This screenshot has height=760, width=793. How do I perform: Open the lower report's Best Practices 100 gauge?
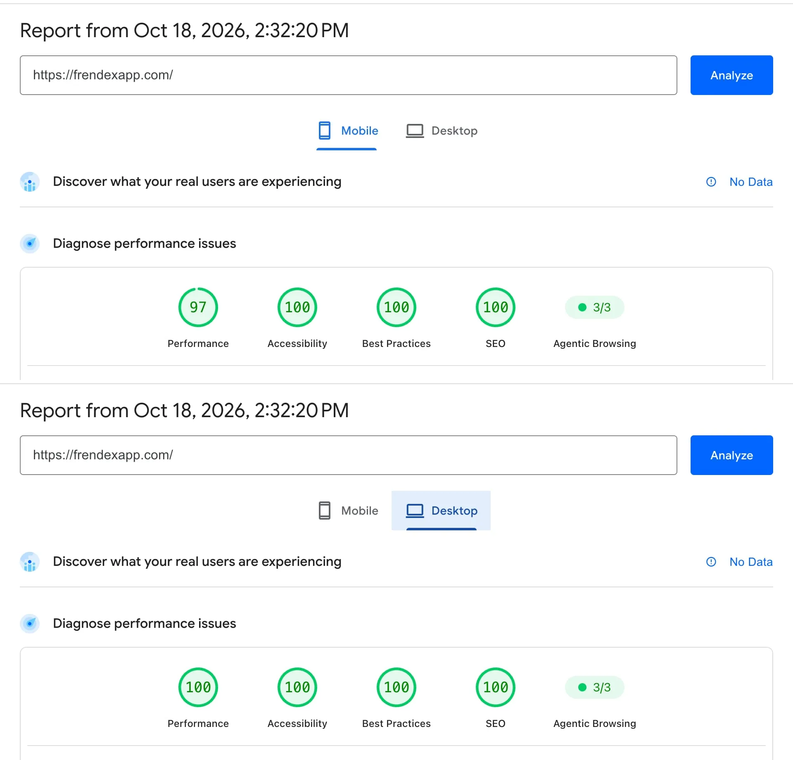(x=396, y=687)
